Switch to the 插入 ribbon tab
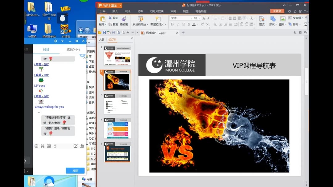Viewport: 333px width, 187px height. pyautogui.click(x=115, y=11)
